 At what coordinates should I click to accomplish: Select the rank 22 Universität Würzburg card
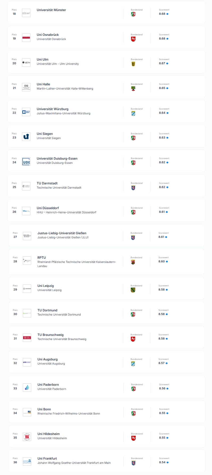pos(107,111)
